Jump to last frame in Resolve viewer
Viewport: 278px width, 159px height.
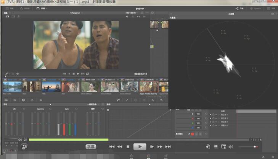tap(83, 74)
